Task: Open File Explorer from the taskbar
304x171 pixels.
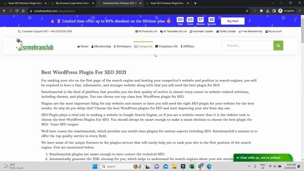Action: click(174, 166)
